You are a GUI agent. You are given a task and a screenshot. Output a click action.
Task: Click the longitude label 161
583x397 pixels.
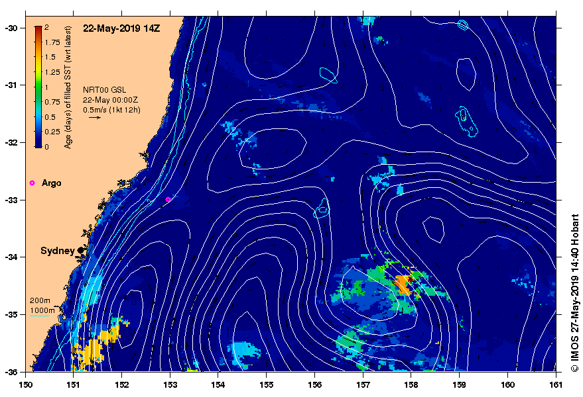coord(556,384)
